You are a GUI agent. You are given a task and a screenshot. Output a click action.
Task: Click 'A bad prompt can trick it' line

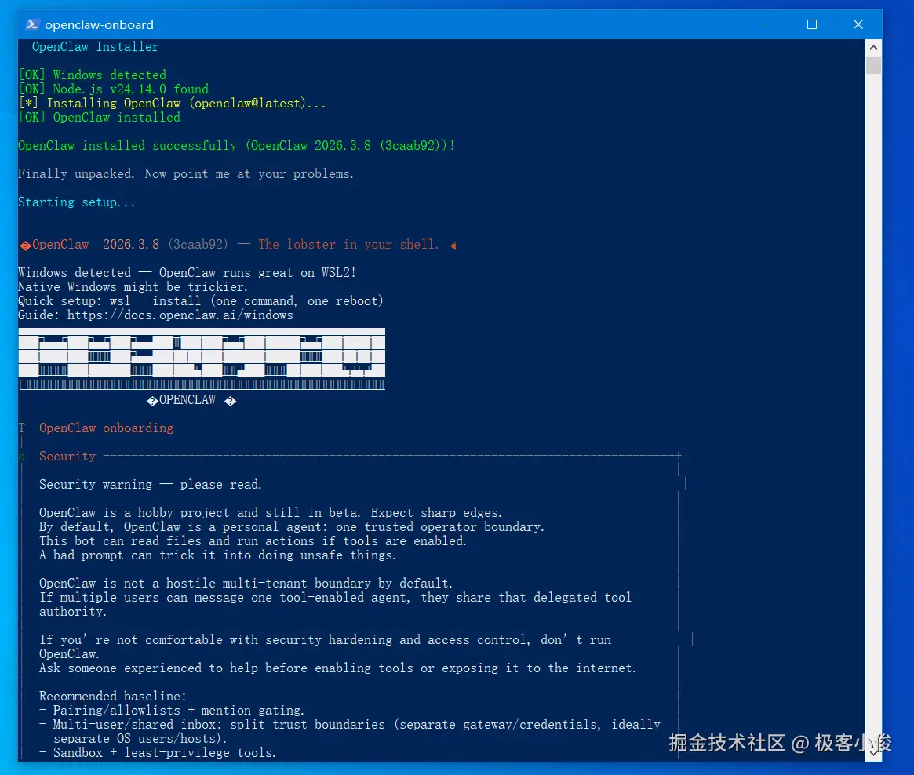(x=217, y=555)
